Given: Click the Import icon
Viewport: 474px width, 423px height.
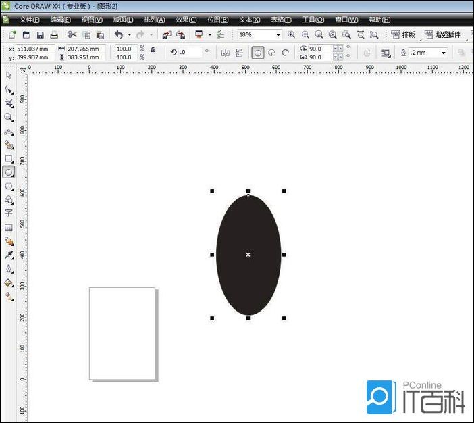Looking at the screenshot, I should pyautogui.click(x=167, y=34).
